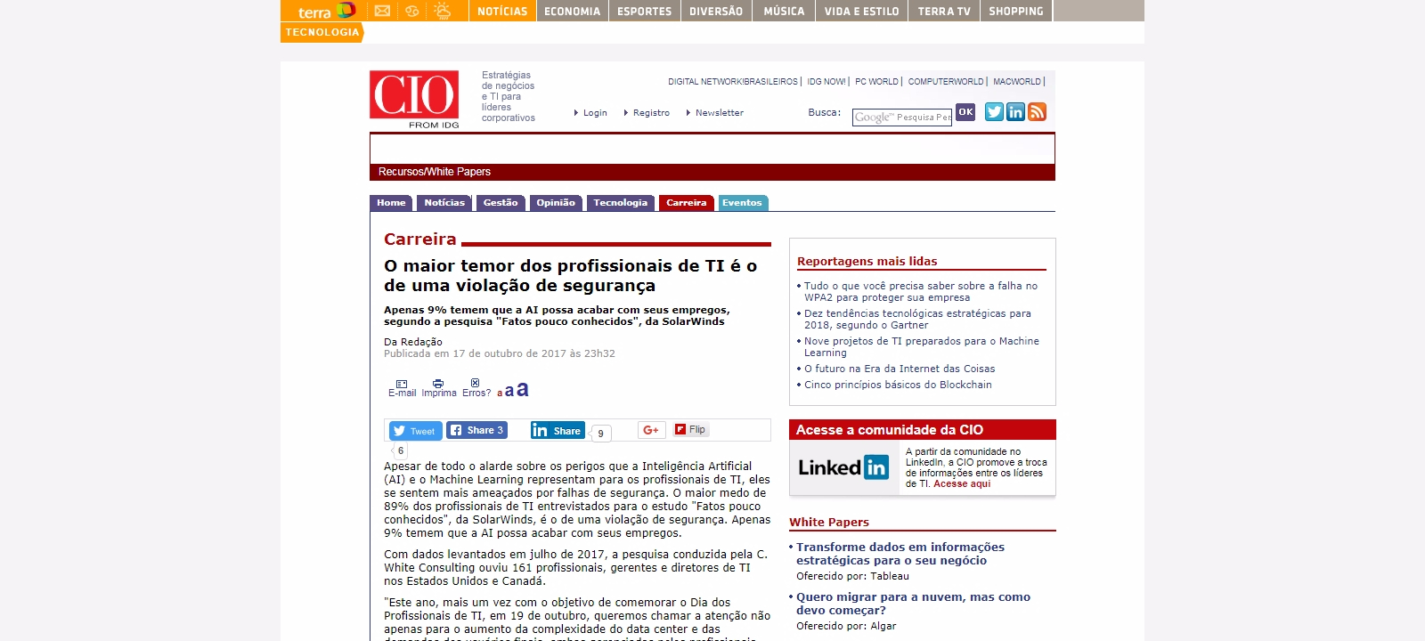Open Terra mail envelope icon
The image size is (1425, 641).
[x=382, y=11]
